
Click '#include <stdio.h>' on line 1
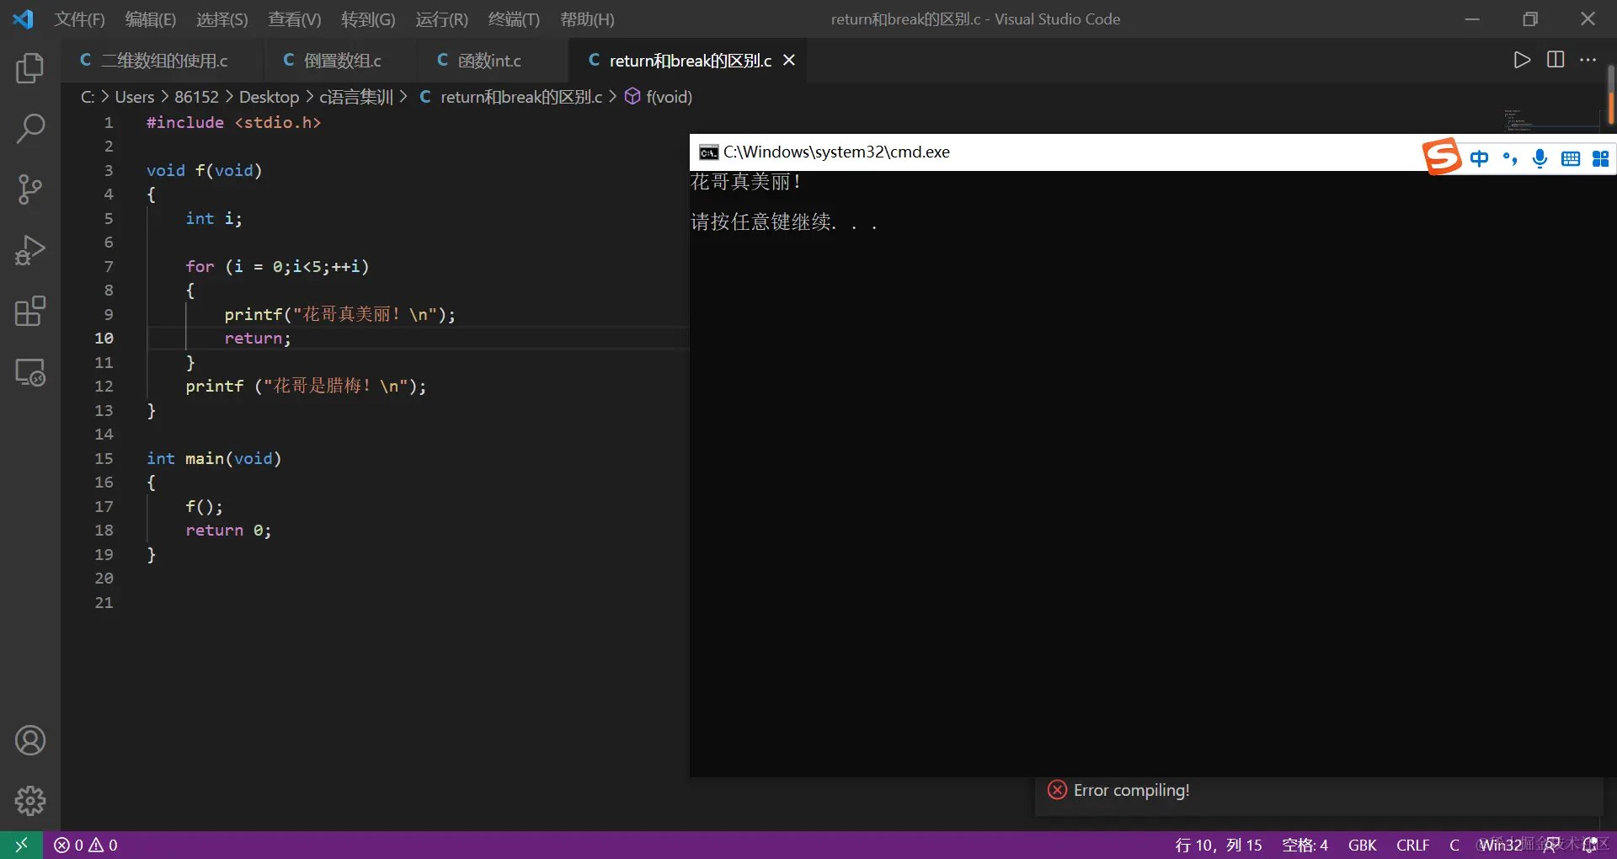(x=233, y=122)
